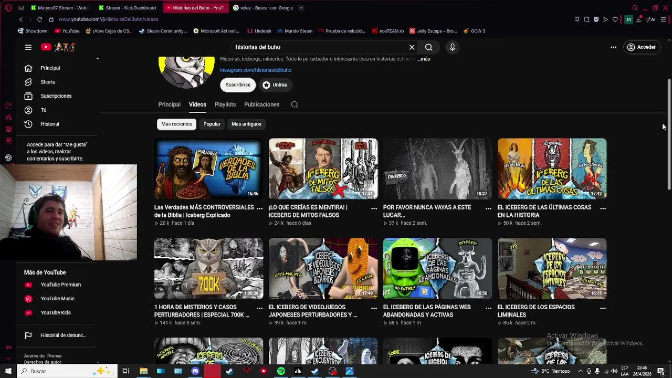This screenshot has height=378, width=672.
Task: Collapse sidebar section with up chevron
Action: 98,59
